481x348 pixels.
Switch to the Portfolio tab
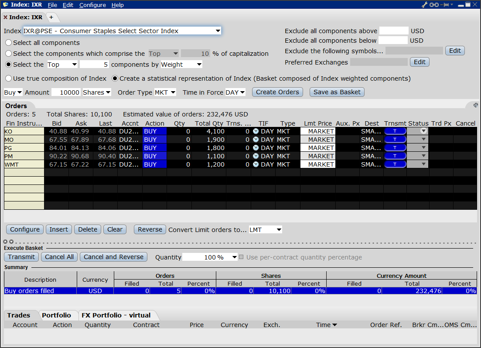point(56,315)
